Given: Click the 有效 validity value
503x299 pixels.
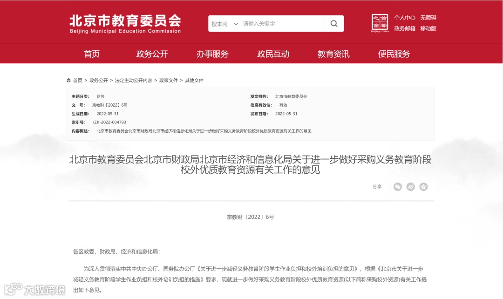Looking at the screenshot, I should [283, 105].
